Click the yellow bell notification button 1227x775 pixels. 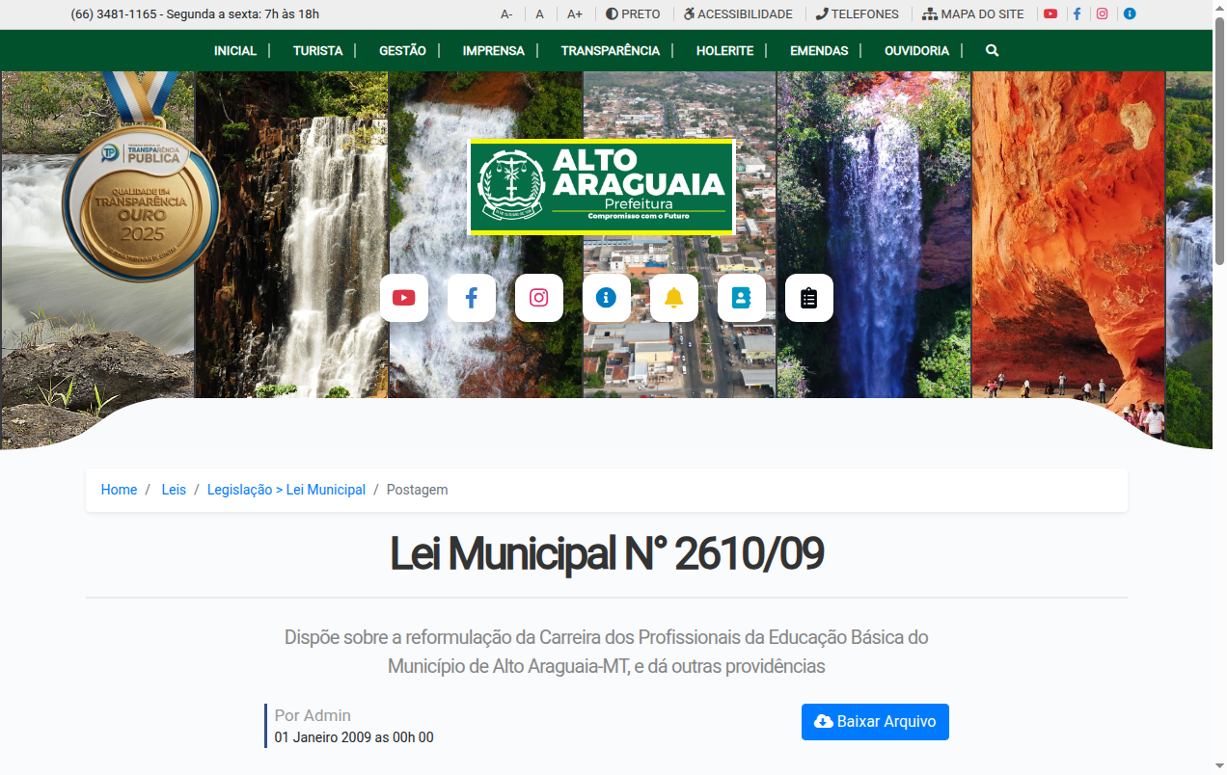pyautogui.click(x=674, y=298)
